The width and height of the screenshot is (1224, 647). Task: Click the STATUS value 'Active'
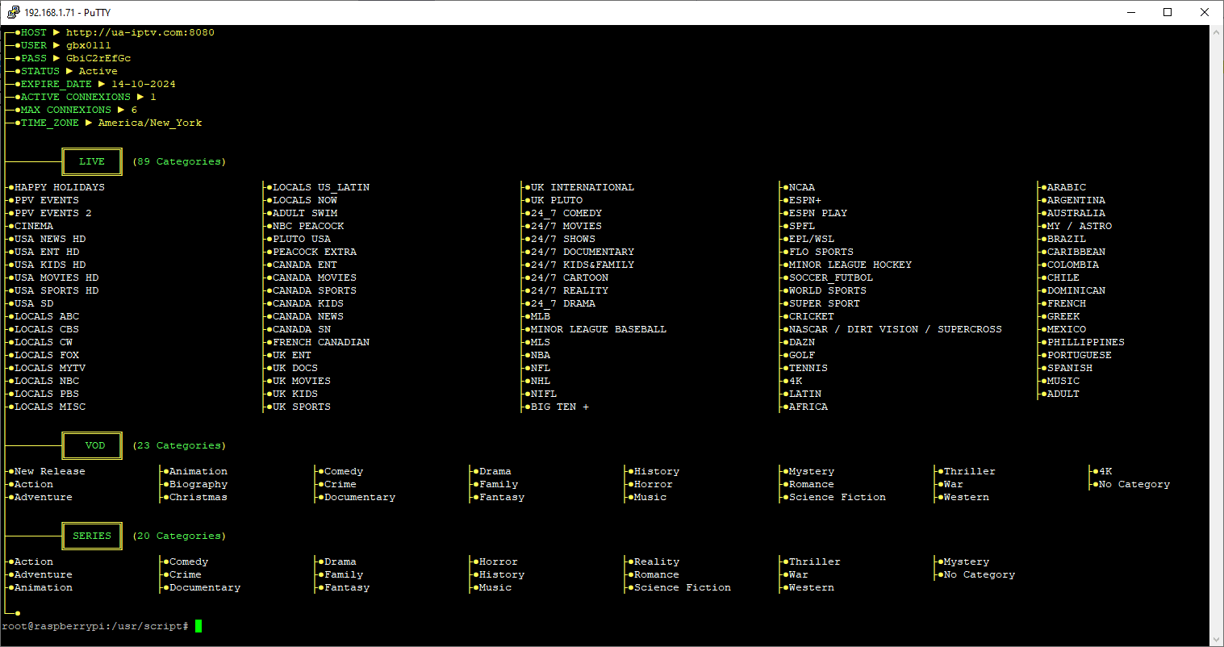tap(98, 71)
